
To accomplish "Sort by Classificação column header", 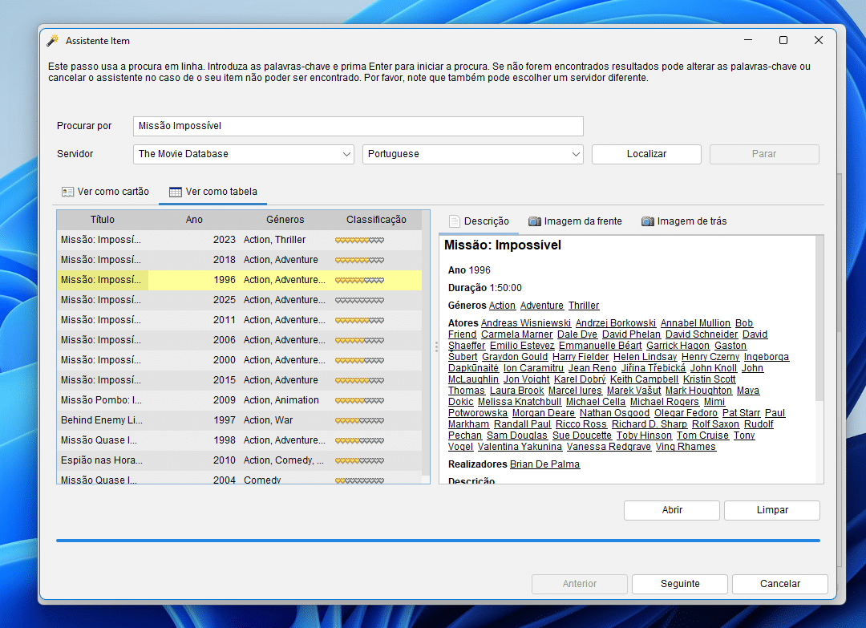I will click(x=376, y=219).
